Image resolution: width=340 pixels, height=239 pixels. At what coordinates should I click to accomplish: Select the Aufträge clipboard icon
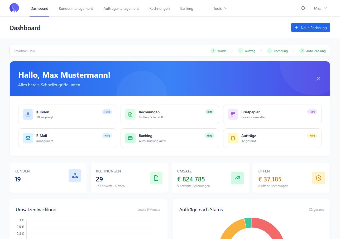click(x=233, y=138)
